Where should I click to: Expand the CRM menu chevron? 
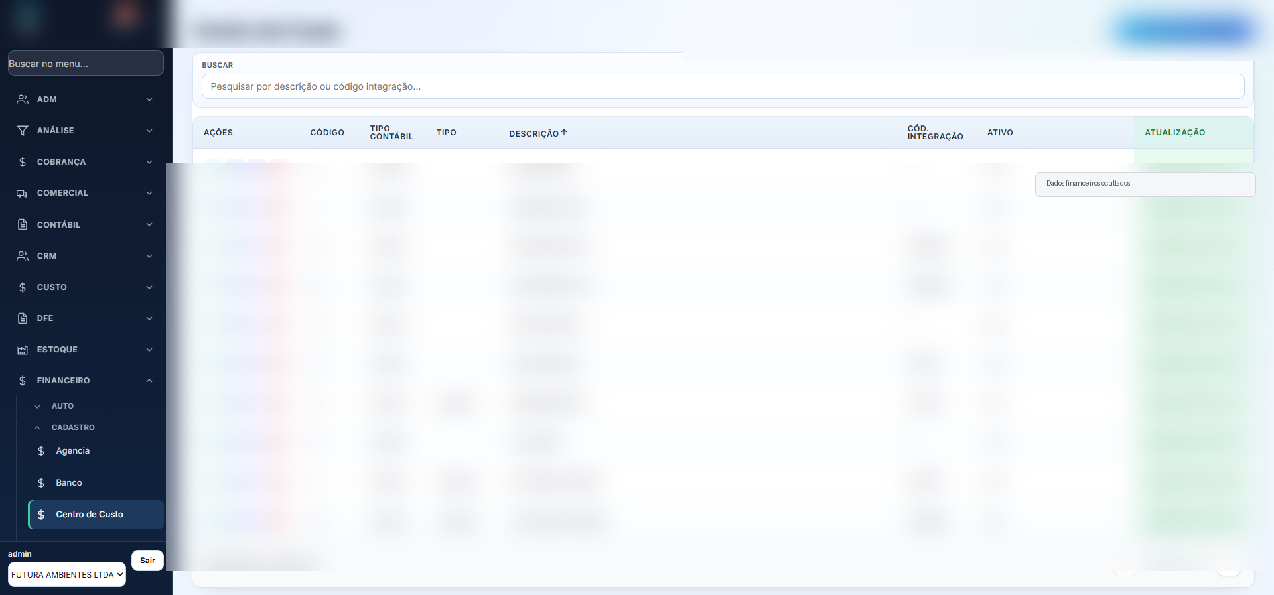pos(149,256)
